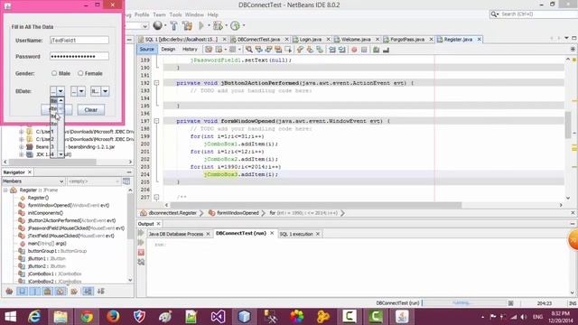Click the UserName text field

tap(79, 40)
